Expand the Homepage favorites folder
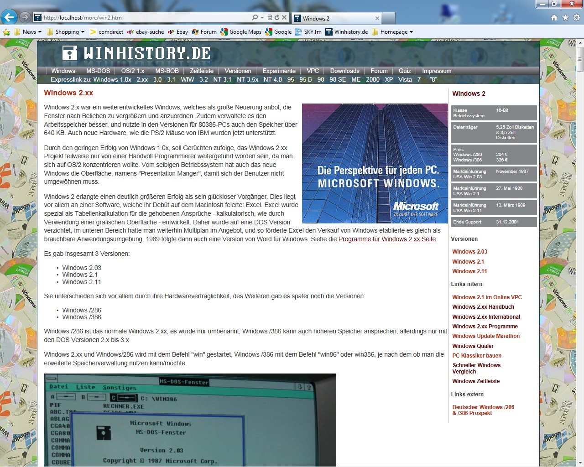 coord(392,32)
